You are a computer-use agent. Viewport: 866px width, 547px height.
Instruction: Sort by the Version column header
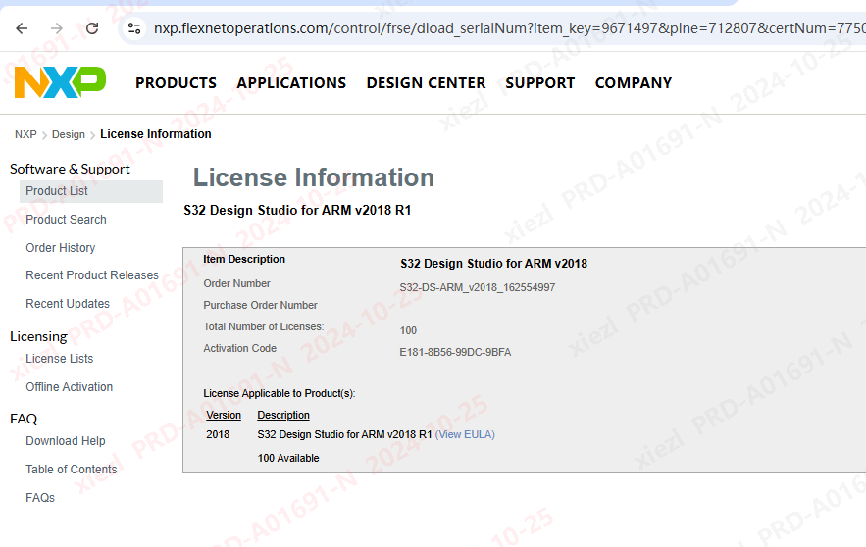(x=224, y=415)
